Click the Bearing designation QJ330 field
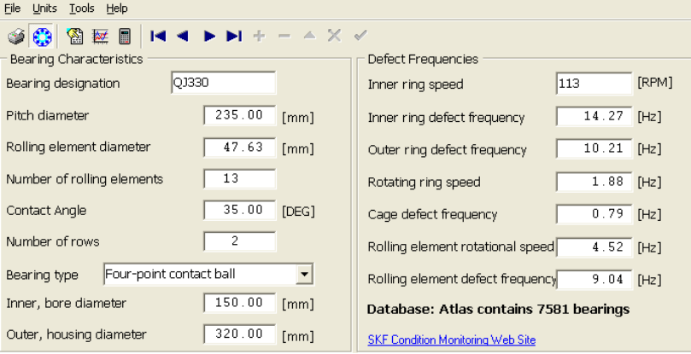691x354 pixels. (223, 83)
